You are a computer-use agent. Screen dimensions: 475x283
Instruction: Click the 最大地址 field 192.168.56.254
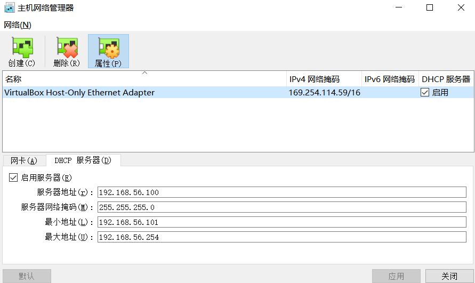[x=281, y=237]
